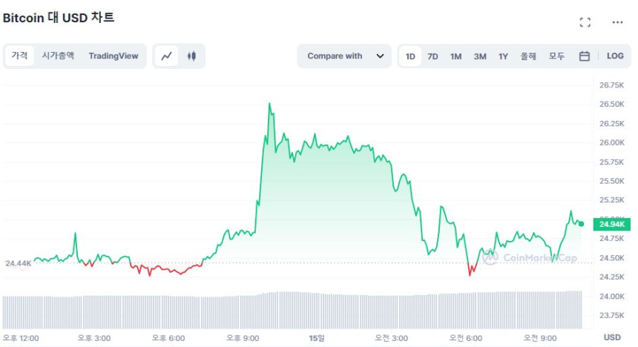
Task: Click the CoinMarketCap watermark logo
Action: click(530, 257)
